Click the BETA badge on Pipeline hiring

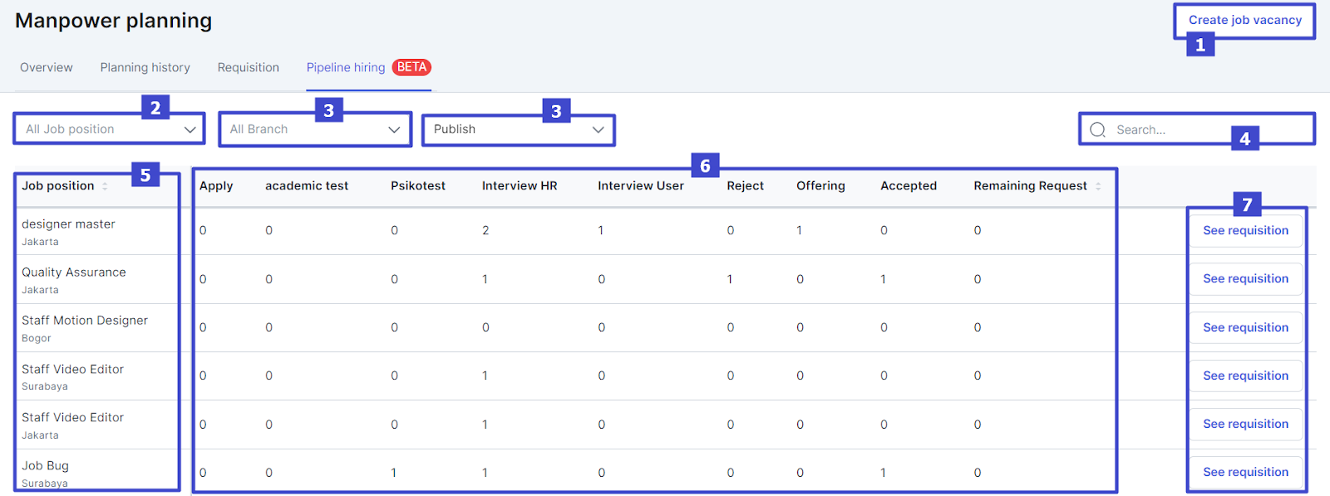tap(411, 67)
